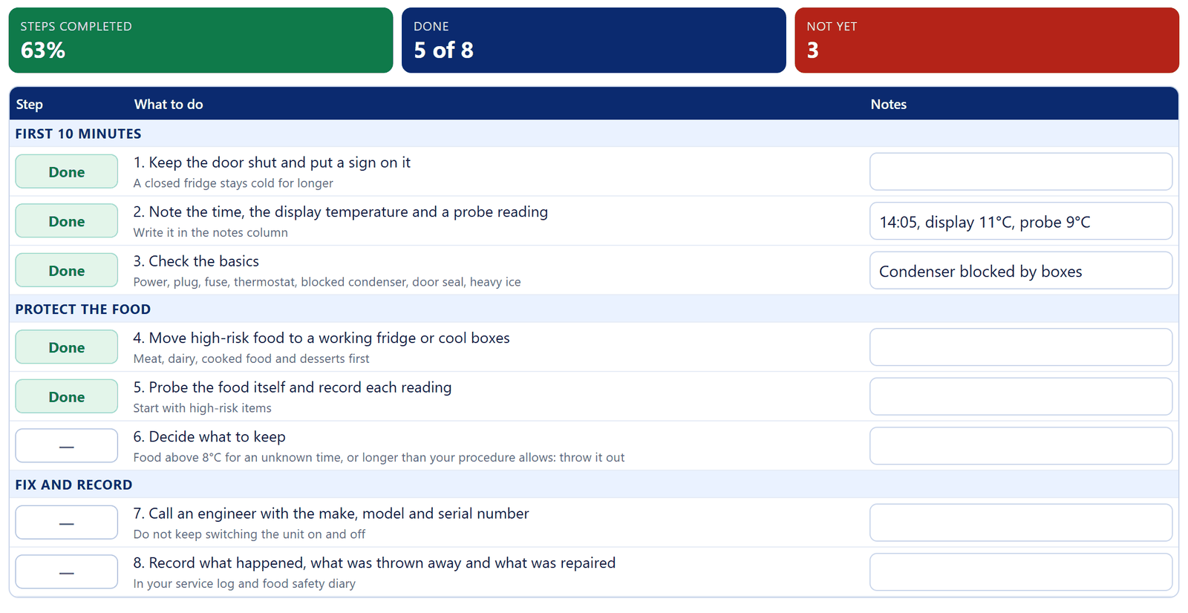
Task: Toggle Done status for step 1
Action: pyautogui.click(x=67, y=171)
